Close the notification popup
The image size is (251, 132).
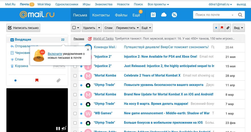tap(88, 50)
